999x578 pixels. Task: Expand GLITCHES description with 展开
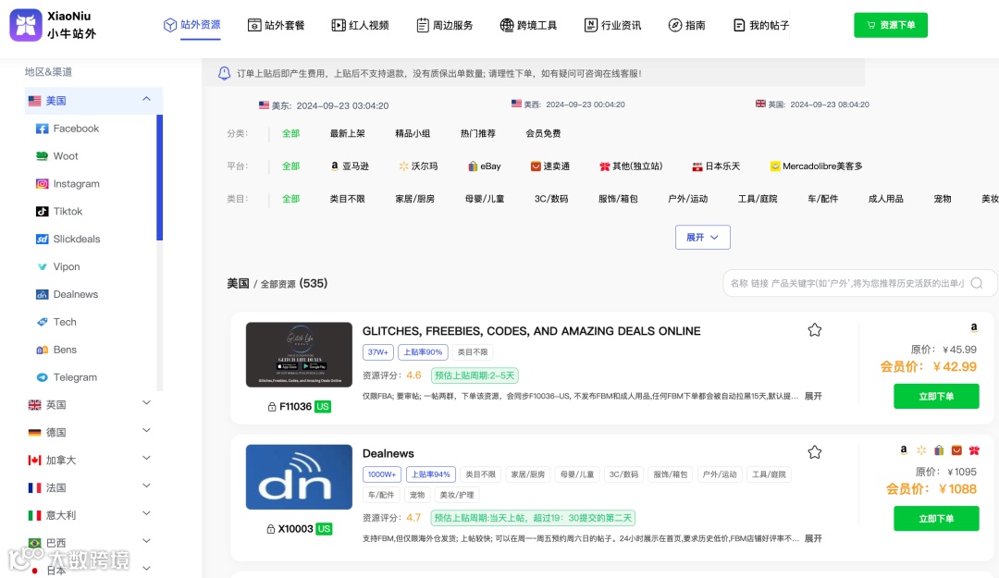pos(813,396)
